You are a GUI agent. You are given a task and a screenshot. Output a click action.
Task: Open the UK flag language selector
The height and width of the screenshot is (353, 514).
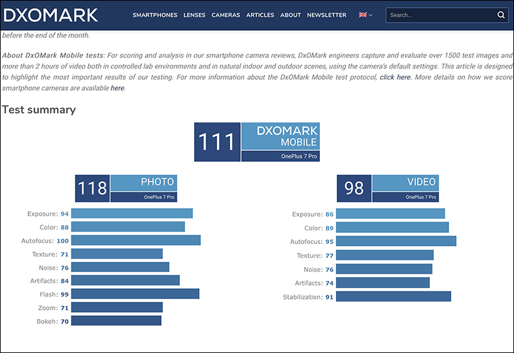tap(366, 15)
